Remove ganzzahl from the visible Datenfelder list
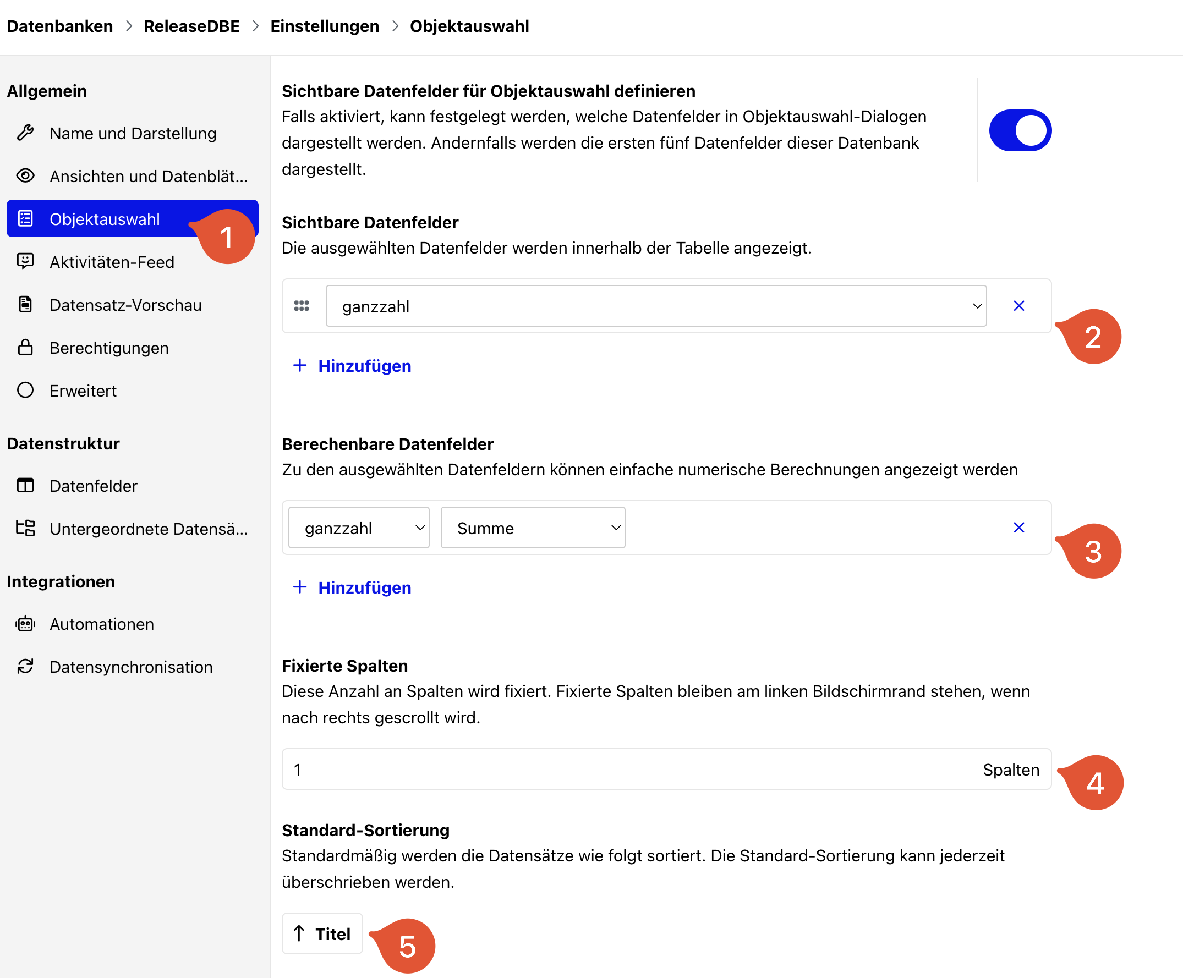Viewport: 1183px width, 978px height. coord(1018,306)
